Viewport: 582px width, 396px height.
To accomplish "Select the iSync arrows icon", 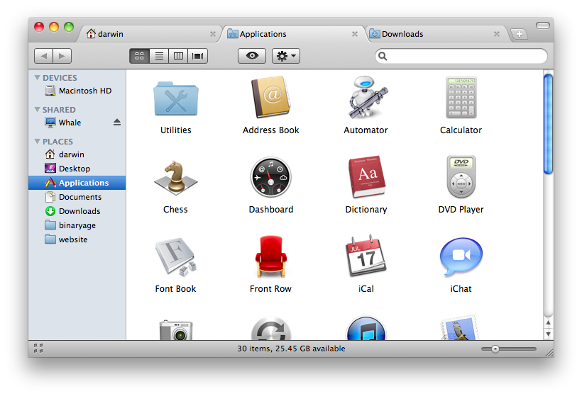I will tap(271, 328).
